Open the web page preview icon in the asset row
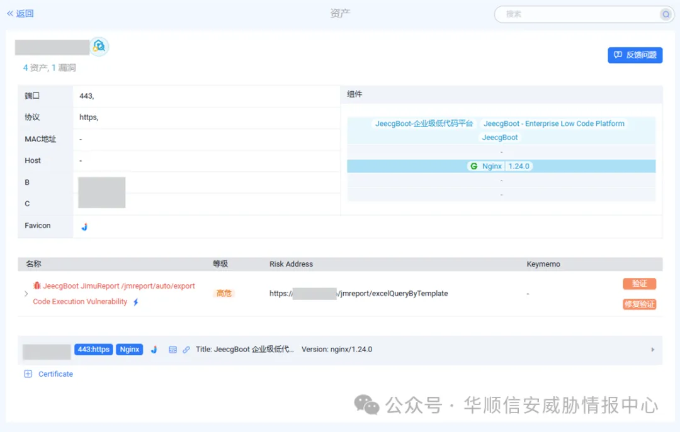This screenshot has height=432, width=680. tap(173, 350)
